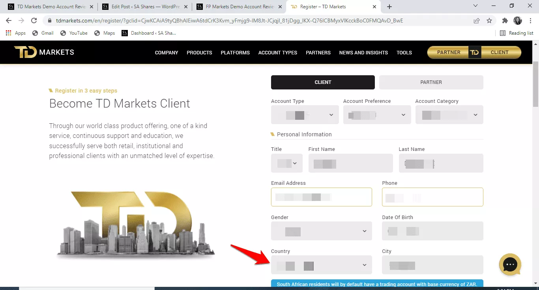
Task: Click the Last Name field
Action: [441, 163]
